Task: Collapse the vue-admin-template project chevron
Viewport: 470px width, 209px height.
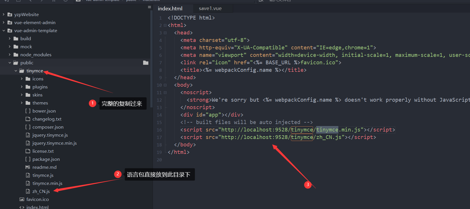Action: pos(4,30)
